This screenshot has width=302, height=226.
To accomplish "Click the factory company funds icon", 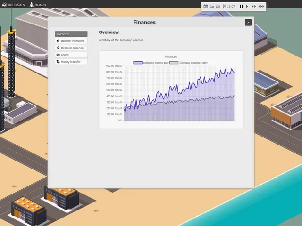I will click(4, 5).
